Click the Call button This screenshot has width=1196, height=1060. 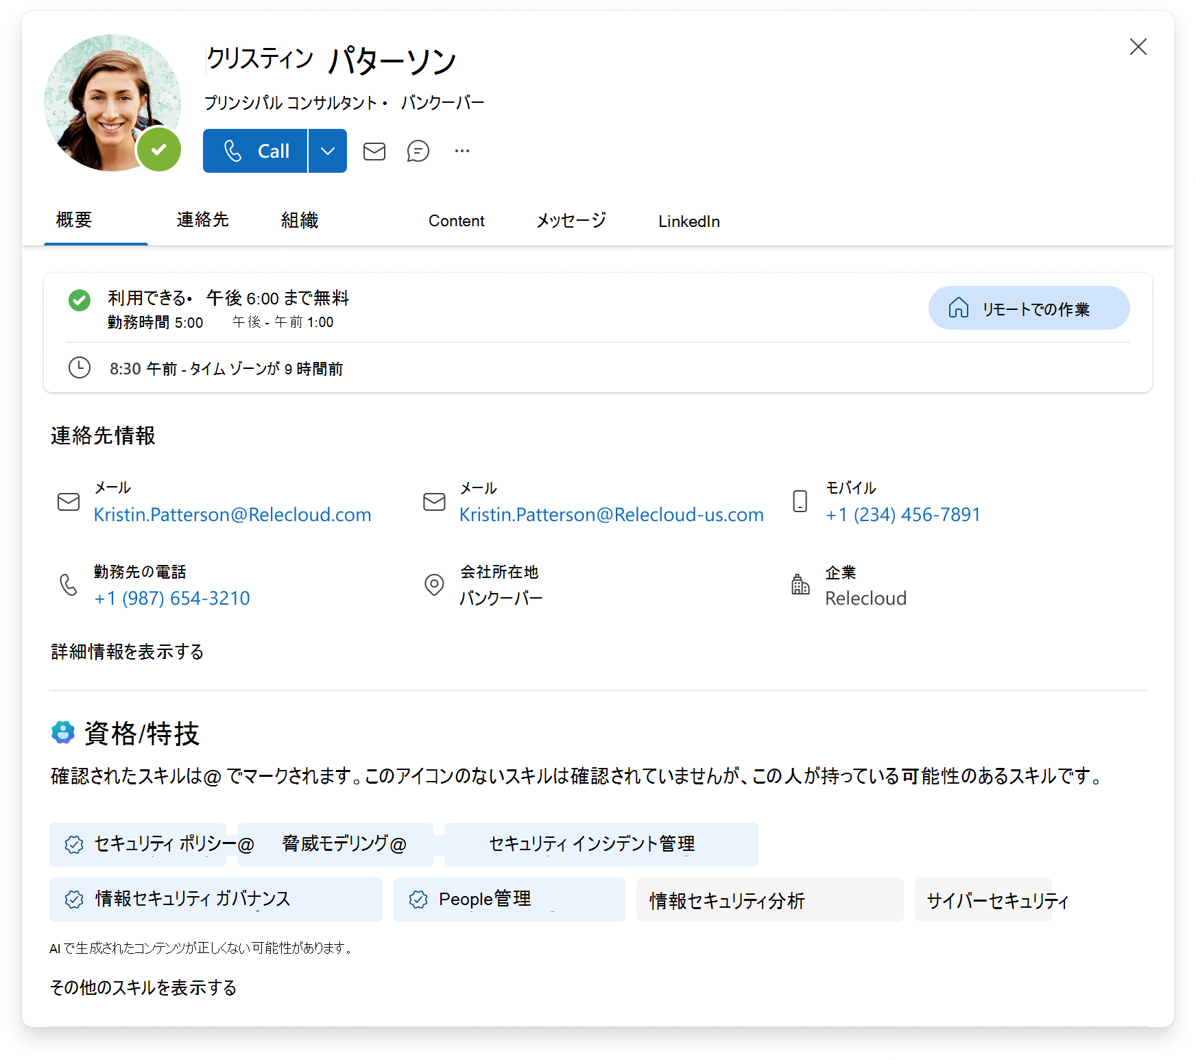point(255,151)
